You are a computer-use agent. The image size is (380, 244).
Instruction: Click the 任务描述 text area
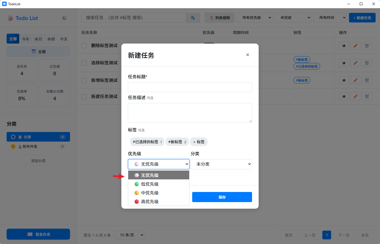pos(190,113)
